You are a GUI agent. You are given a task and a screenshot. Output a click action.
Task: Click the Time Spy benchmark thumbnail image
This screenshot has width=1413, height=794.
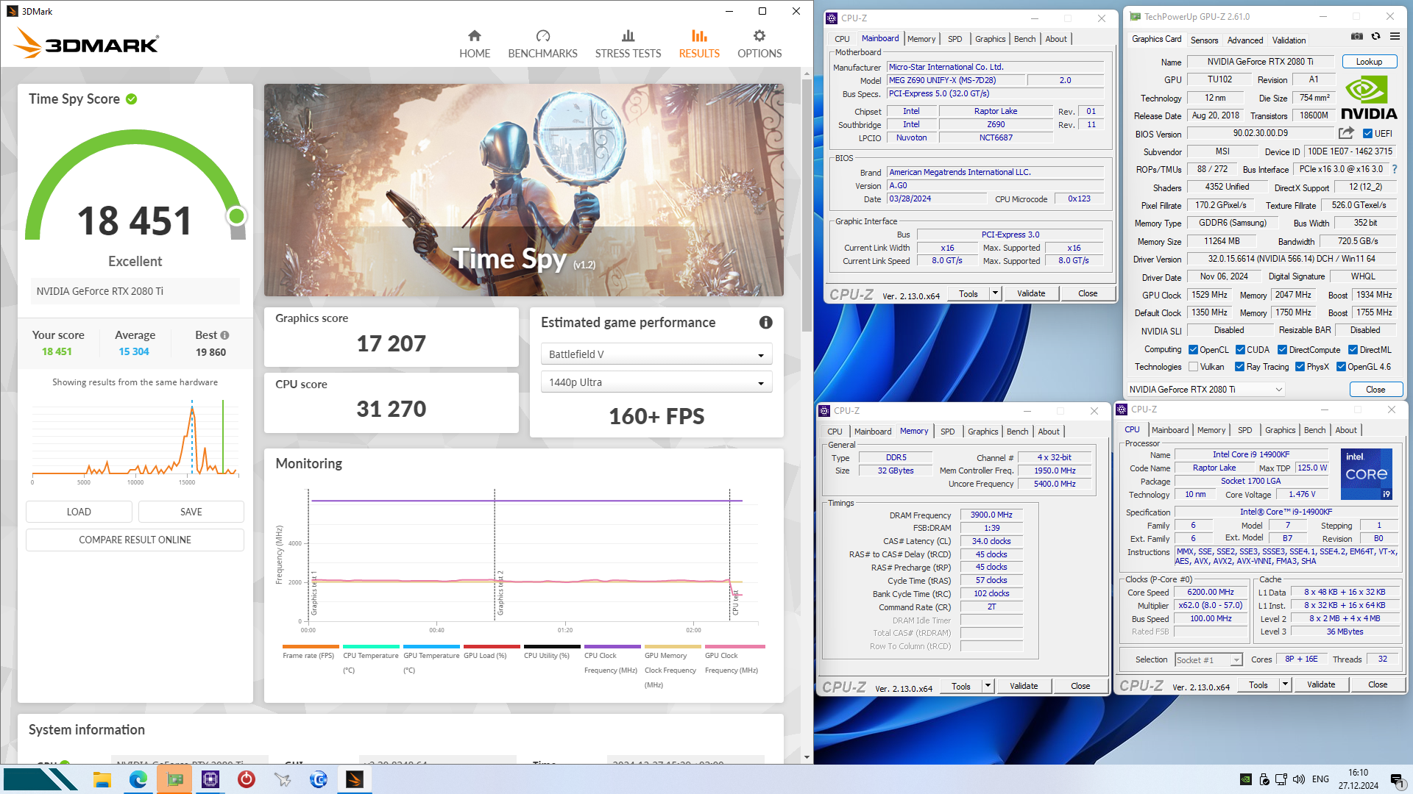(523, 190)
